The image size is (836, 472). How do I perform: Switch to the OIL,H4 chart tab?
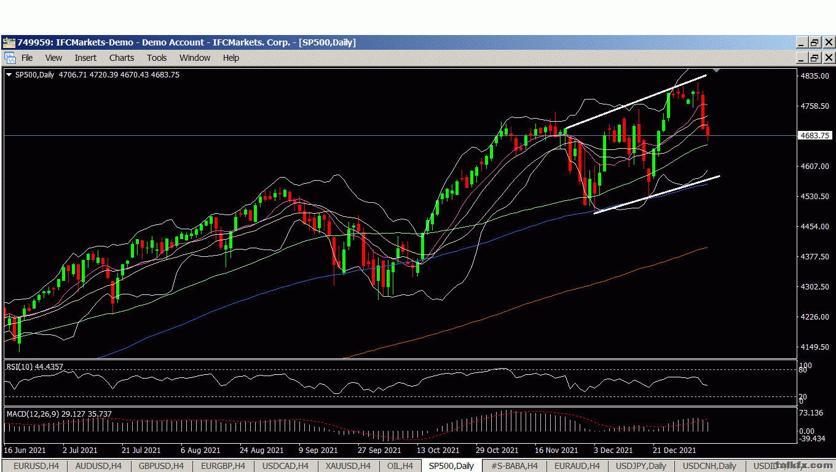400,466
